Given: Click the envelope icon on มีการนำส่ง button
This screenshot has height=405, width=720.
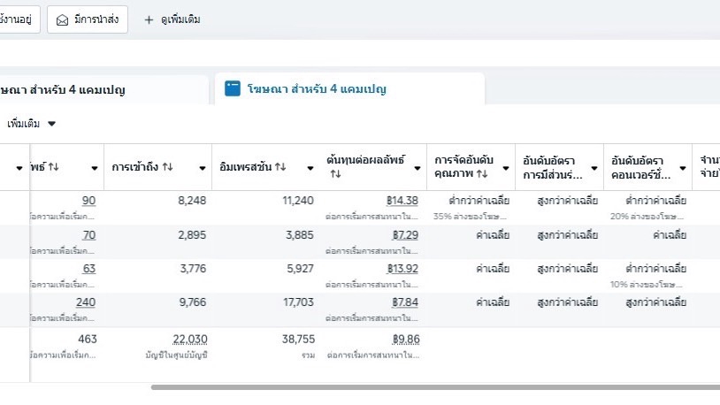Looking at the screenshot, I should (x=63, y=19).
